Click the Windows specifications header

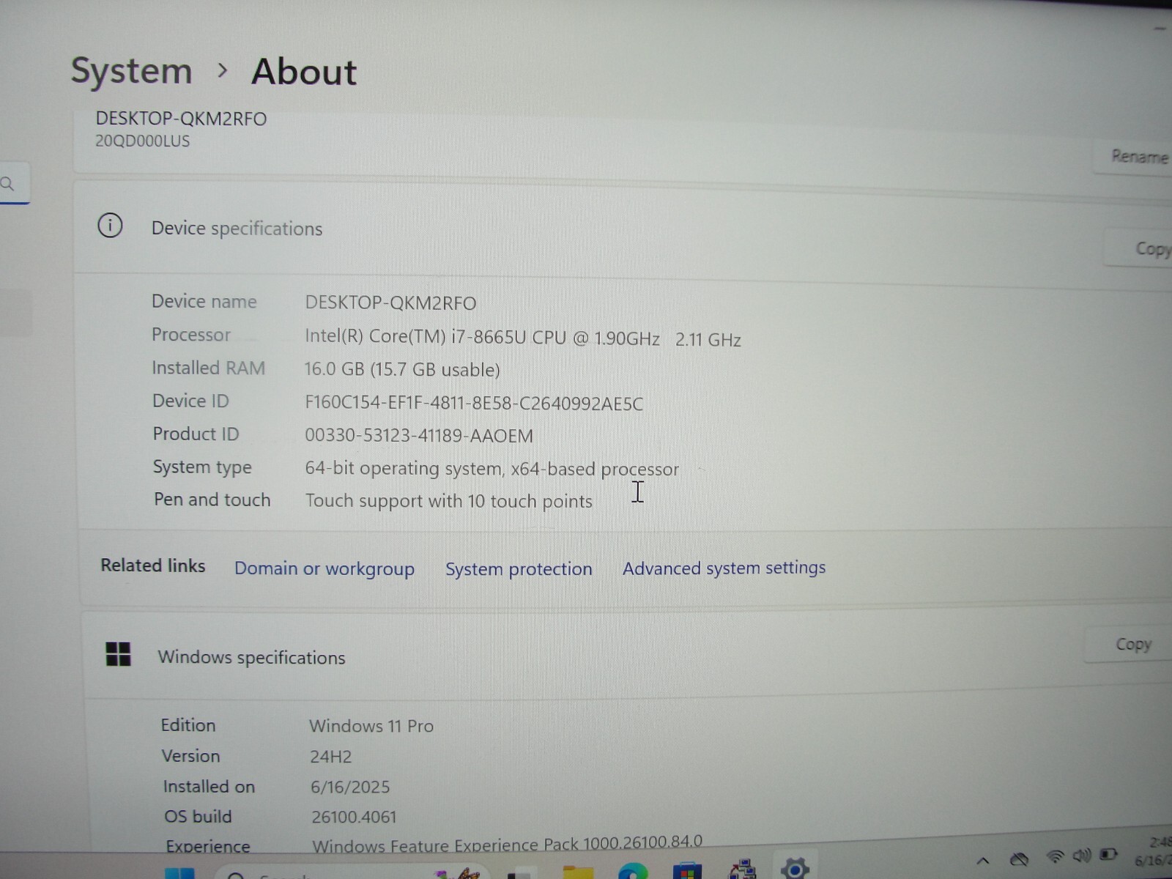(x=251, y=657)
